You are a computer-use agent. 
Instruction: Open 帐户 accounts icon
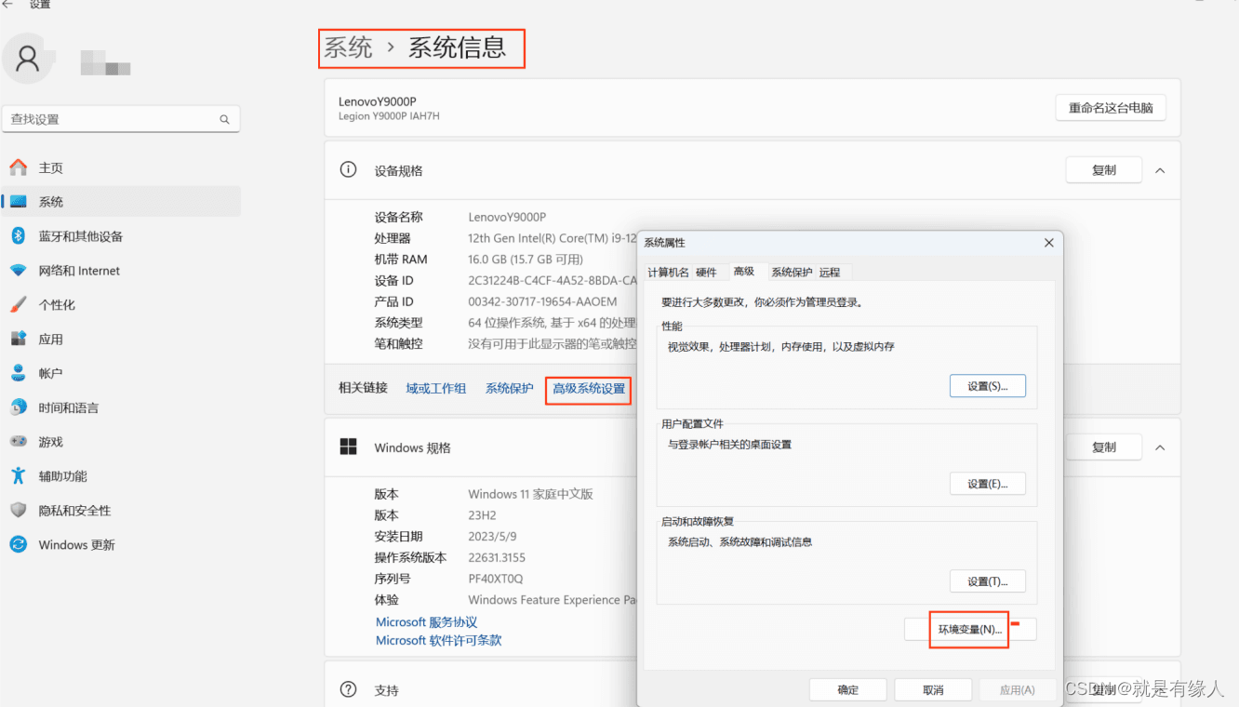pos(19,373)
